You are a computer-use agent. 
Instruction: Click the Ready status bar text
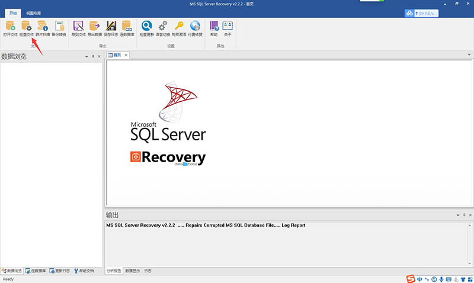[x=8, y=279]
